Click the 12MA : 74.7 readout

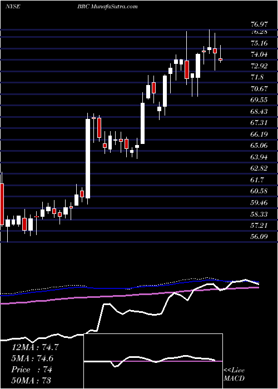(35, 347)
